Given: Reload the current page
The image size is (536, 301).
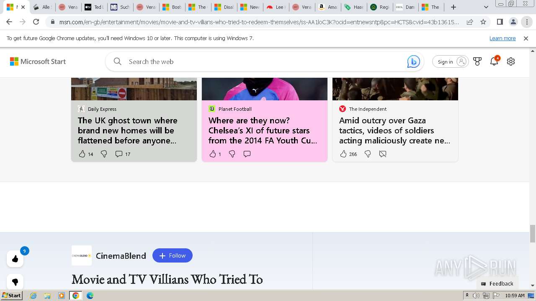Looking at the screenshot, I should point(36,22).
